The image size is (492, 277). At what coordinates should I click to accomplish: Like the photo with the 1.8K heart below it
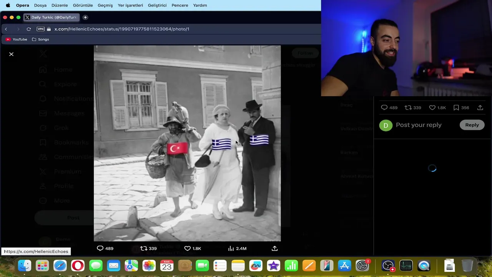(193, 249)
